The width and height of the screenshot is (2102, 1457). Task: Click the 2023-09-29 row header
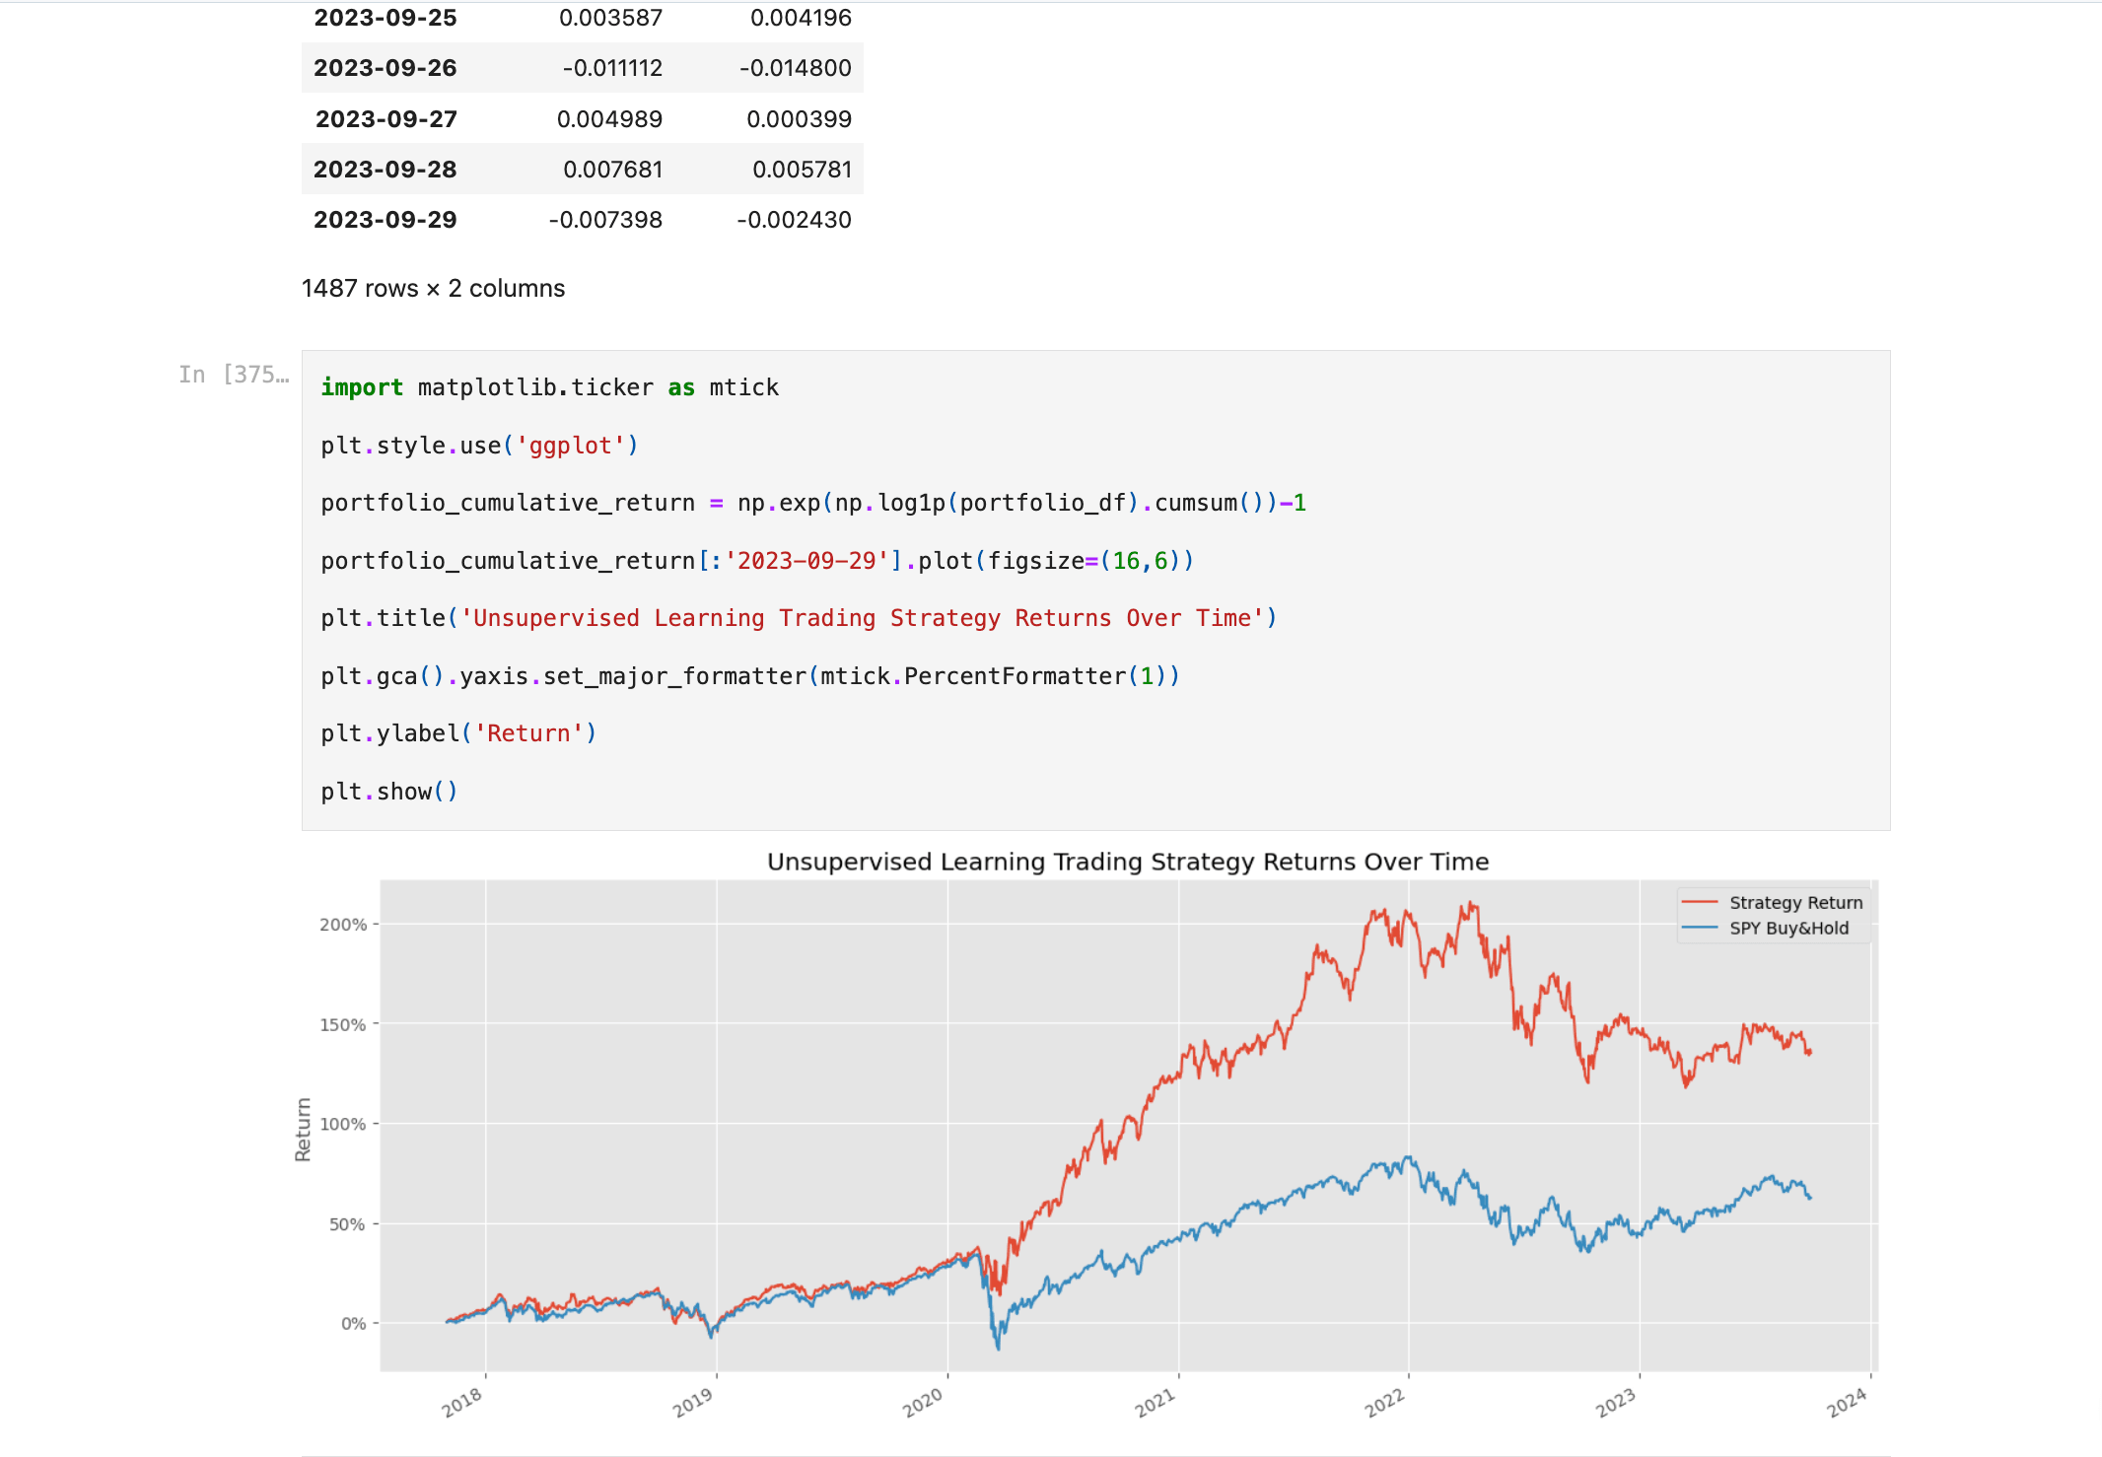point(385,220)
